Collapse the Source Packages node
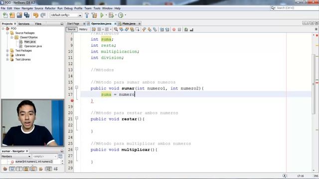The image size is (319, 179). point(7,33)
